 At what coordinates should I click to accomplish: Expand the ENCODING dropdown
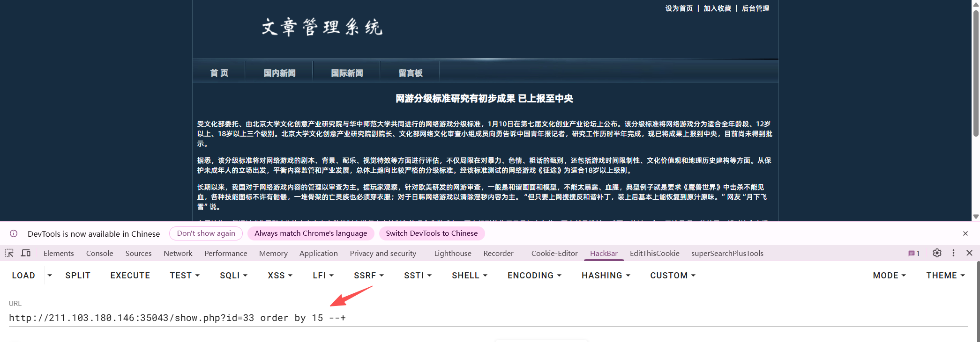click(534, 276)
